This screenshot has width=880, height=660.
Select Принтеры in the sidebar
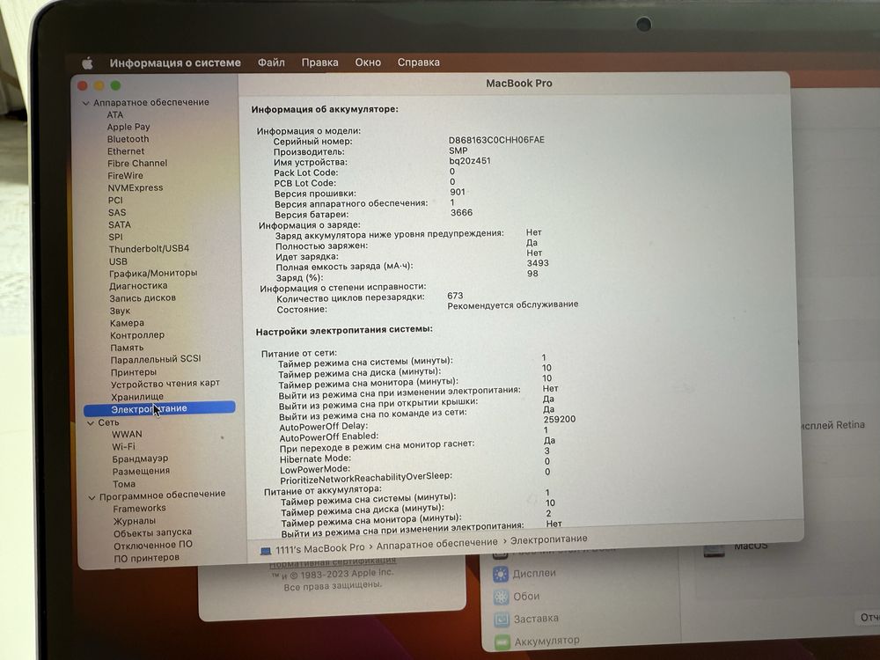pyautogui.click(x=134, y=372)
